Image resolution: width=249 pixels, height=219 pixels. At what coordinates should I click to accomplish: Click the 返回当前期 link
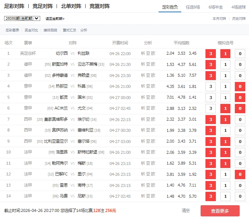click(x=55, y=19)
